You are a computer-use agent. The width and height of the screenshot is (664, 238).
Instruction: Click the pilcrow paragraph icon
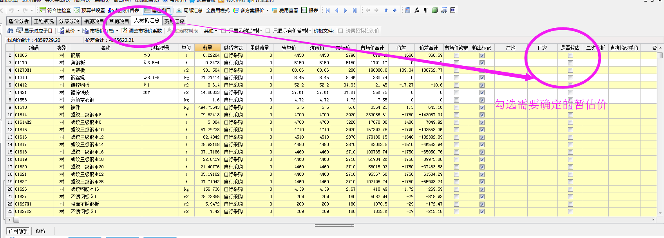(426, 10)
